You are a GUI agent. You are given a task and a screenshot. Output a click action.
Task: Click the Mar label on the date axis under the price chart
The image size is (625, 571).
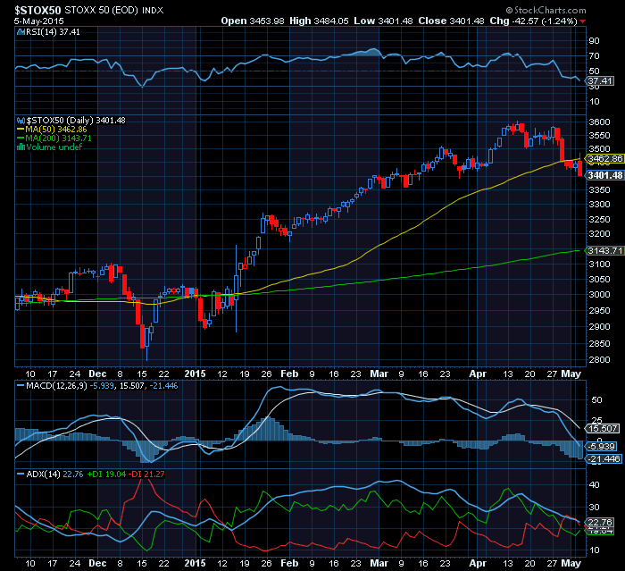(x=379, y=374)
